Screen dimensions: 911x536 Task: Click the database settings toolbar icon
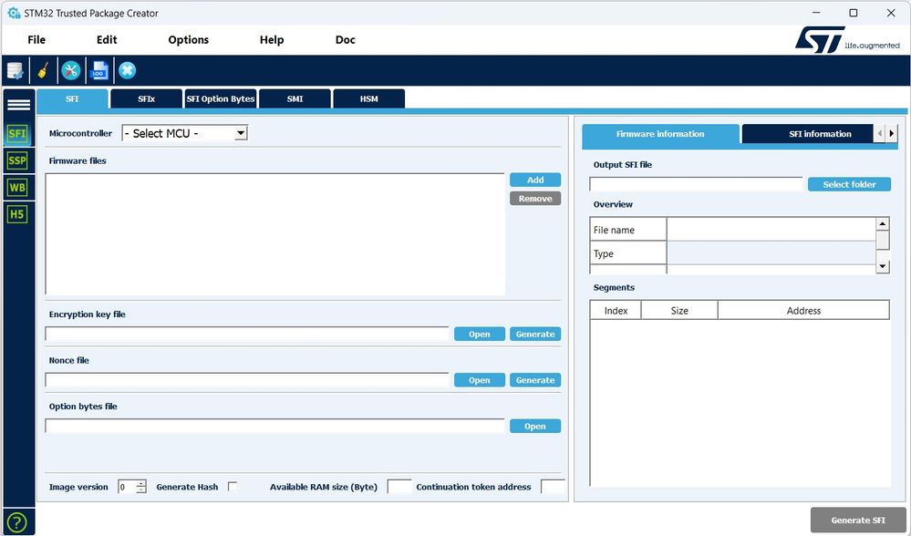[x=16, y=71]
